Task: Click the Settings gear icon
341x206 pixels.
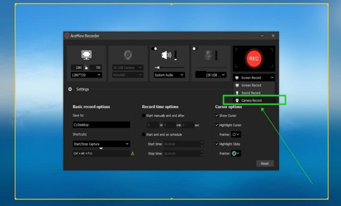Action: click(x=70, y=89)
